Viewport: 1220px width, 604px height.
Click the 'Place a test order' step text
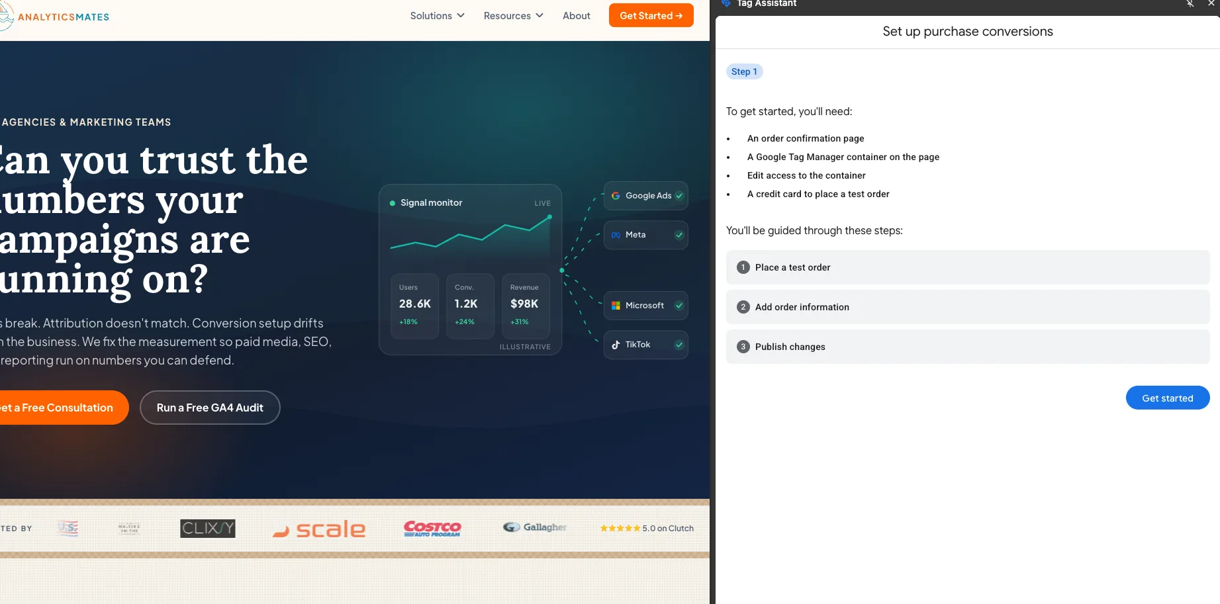[793, 267]
